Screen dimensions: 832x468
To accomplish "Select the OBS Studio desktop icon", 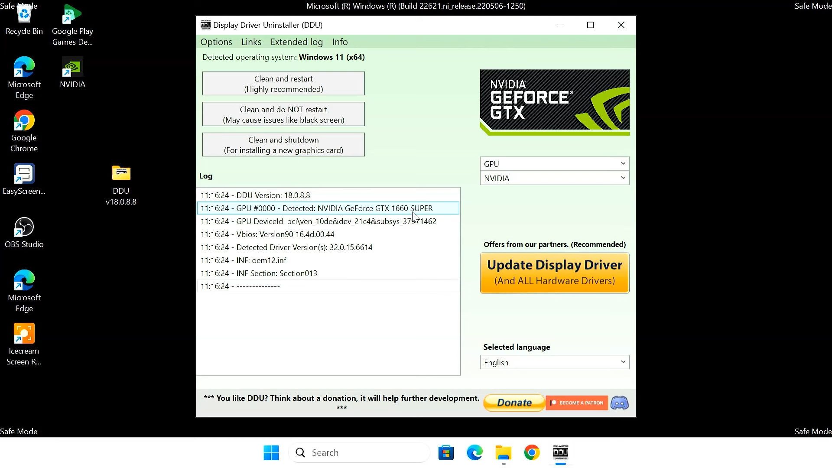I will pyautogui.click(x=24, y=233).
